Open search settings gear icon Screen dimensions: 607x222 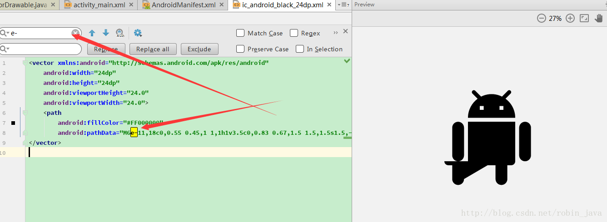pos(138,33)
